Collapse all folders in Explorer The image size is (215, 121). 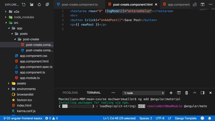click(x=47, y=5)
